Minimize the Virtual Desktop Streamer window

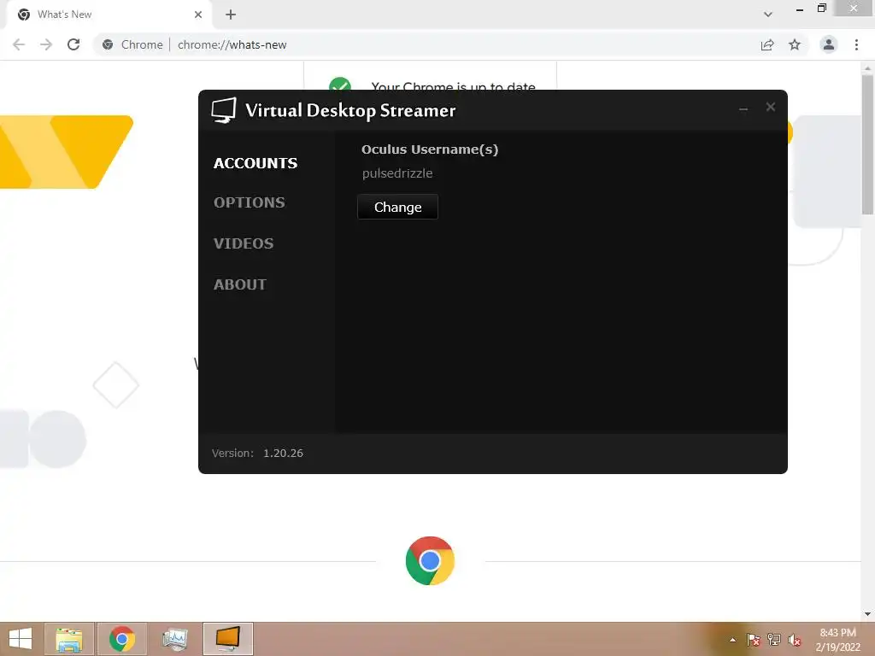[743, 108]
